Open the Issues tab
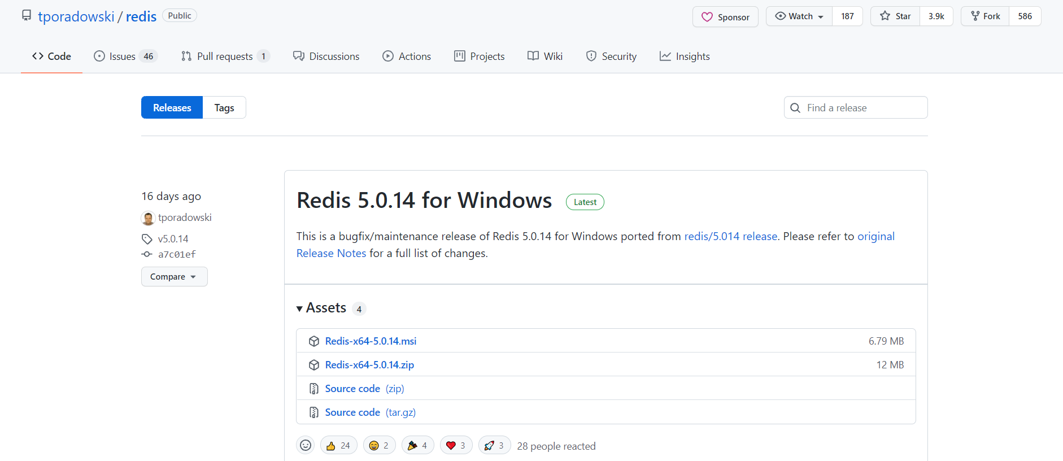 [125, 56]
